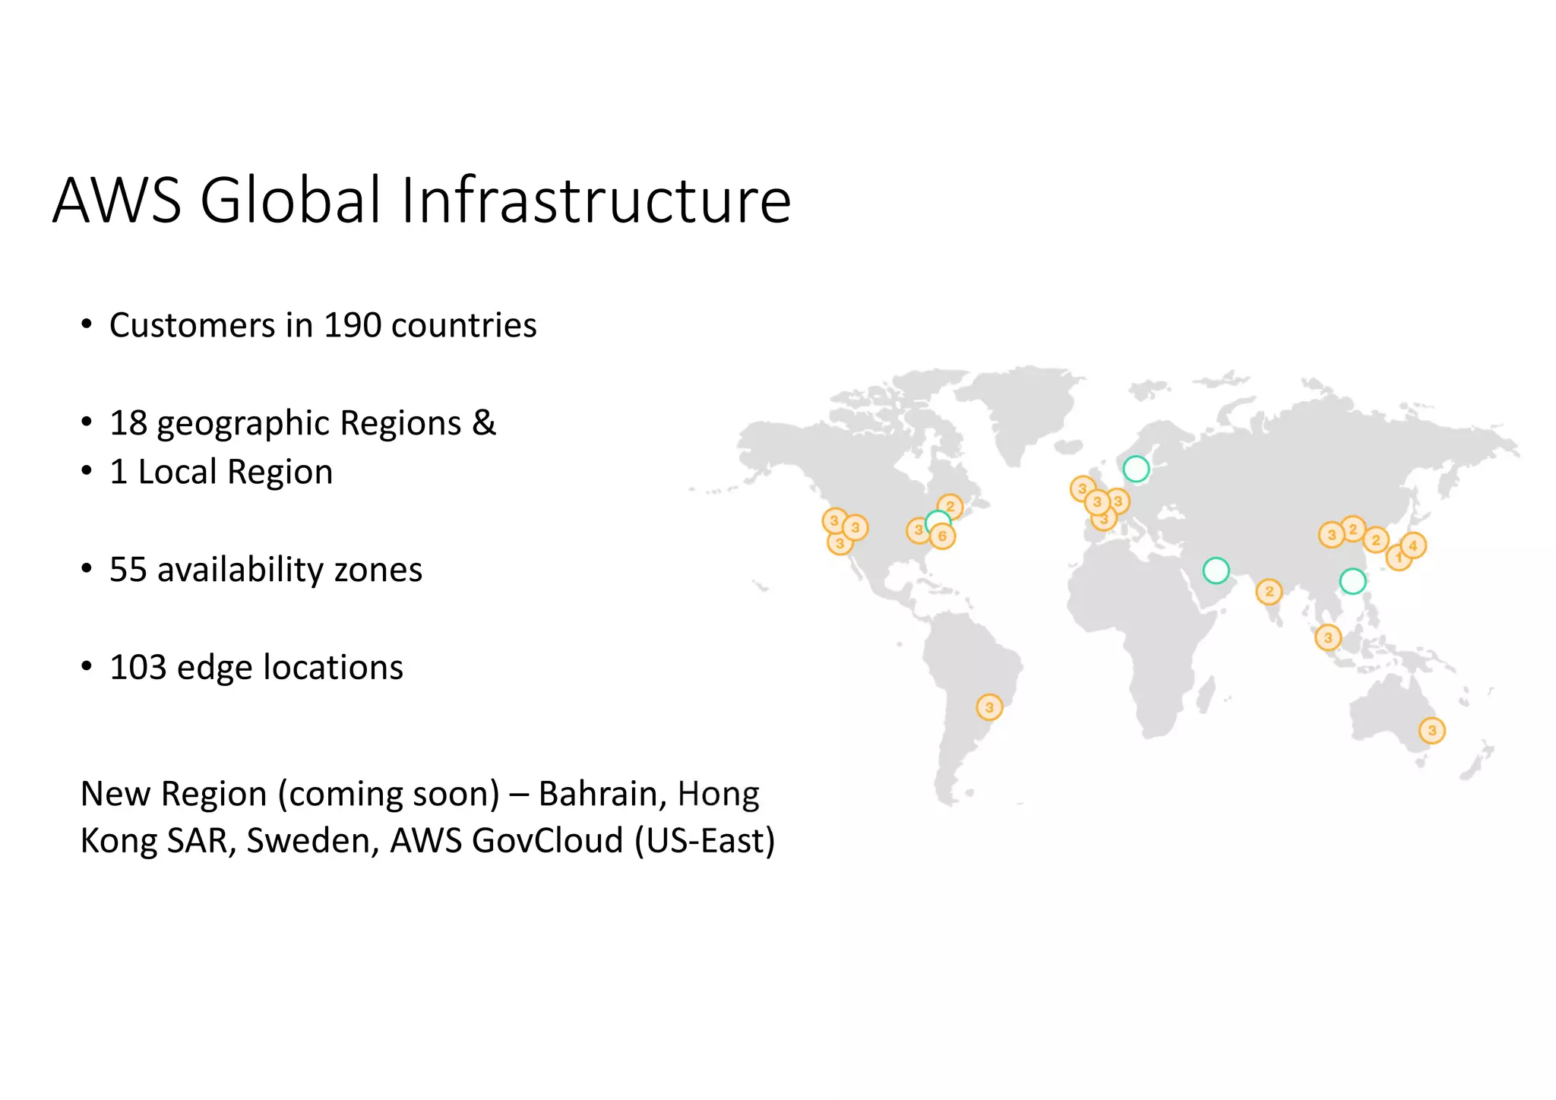
Task: Select the "Customers in 190 countries" bullet
Action: pyautogui.click(x=323, y=325)
